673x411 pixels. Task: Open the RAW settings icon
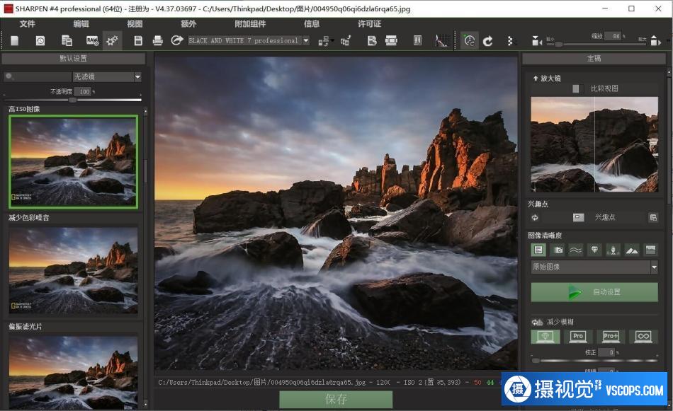click(92, 41)
